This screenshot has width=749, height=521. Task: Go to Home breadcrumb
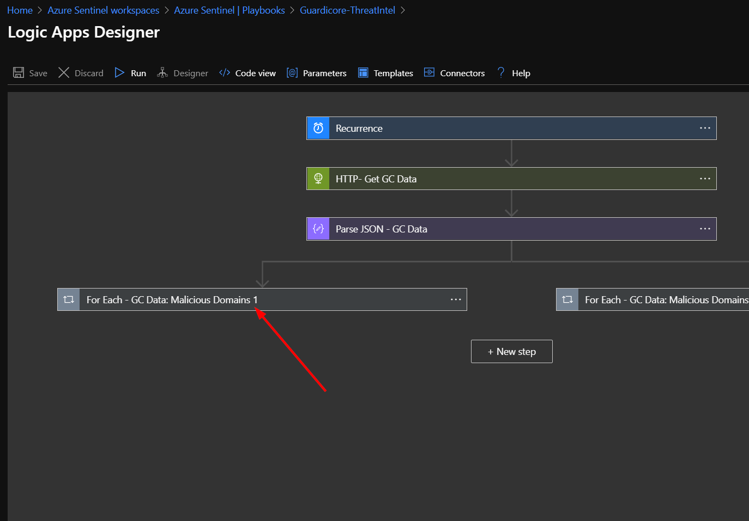click(x=20, y=10)
